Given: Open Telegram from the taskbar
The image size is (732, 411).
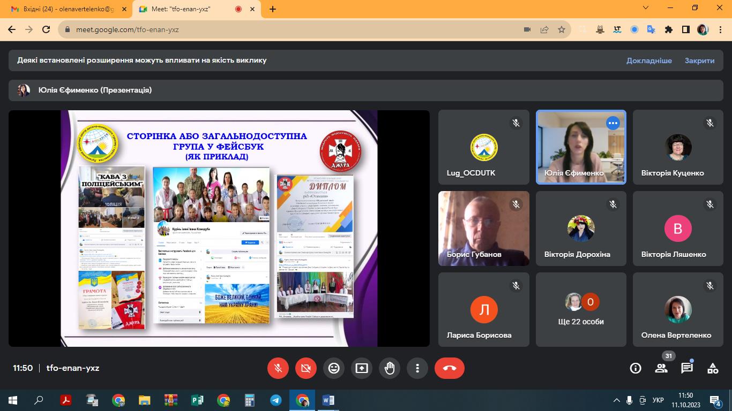Looking at the screenshot, I should click(276, 400).
